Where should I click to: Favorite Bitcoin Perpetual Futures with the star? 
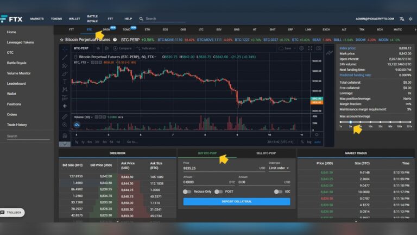[62, 40]
